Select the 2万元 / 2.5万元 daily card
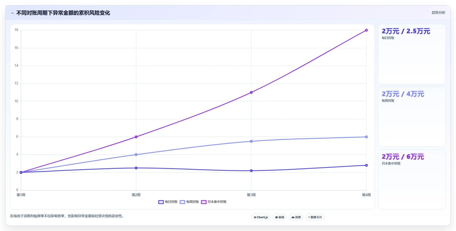Image resolution: width=456 pixels, height=231 pixels. pyautogui.click(x=412, y=54)
